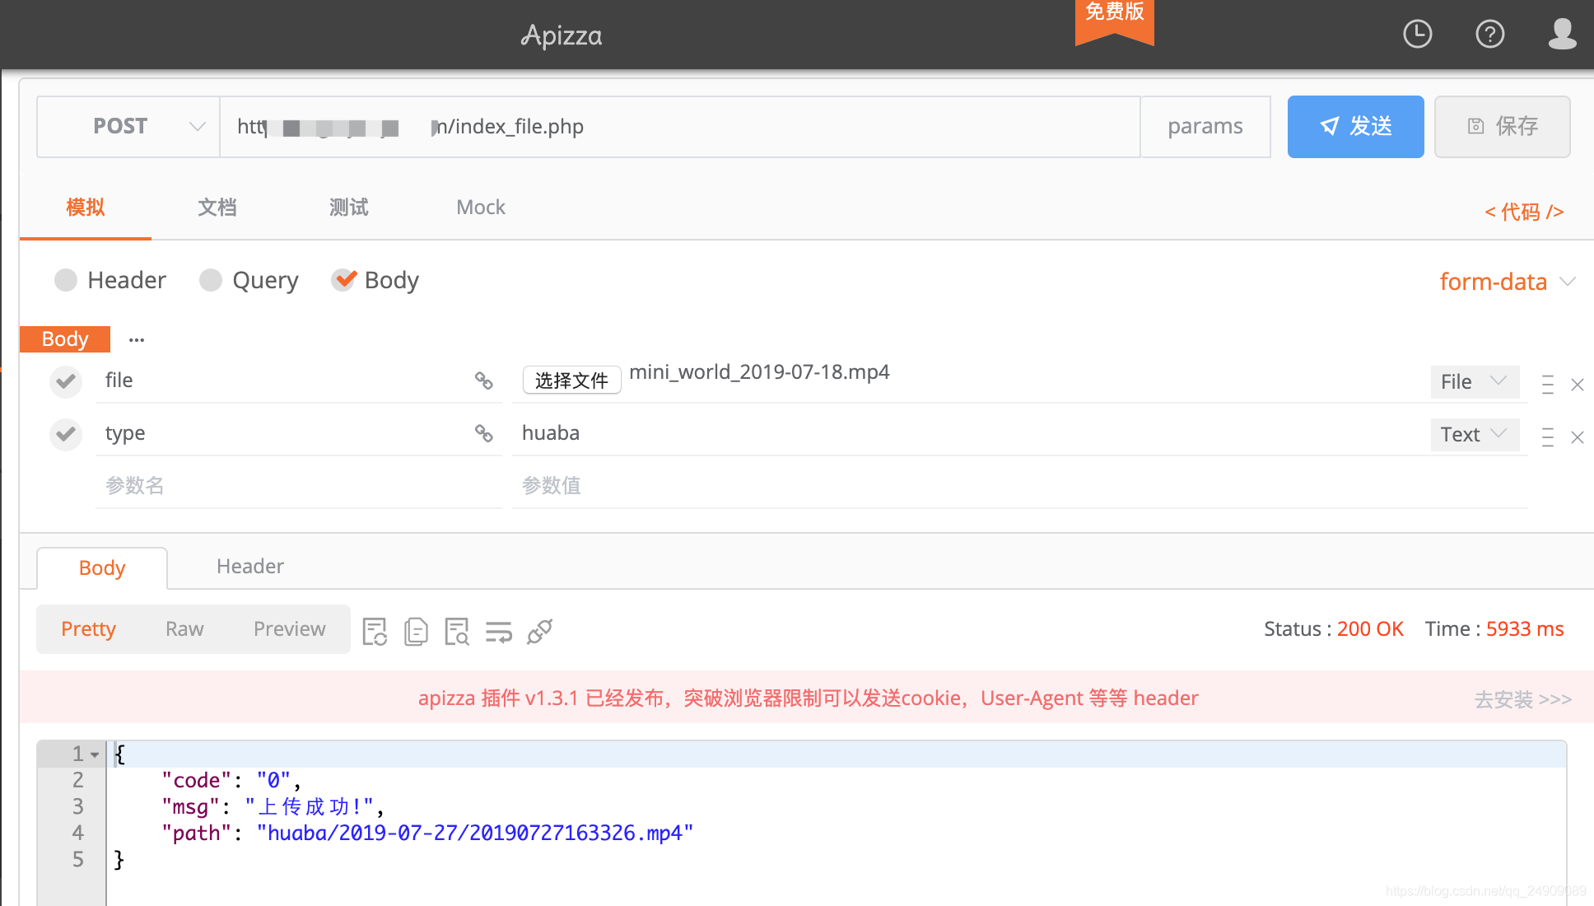Click the Apizza logo title

562,35
